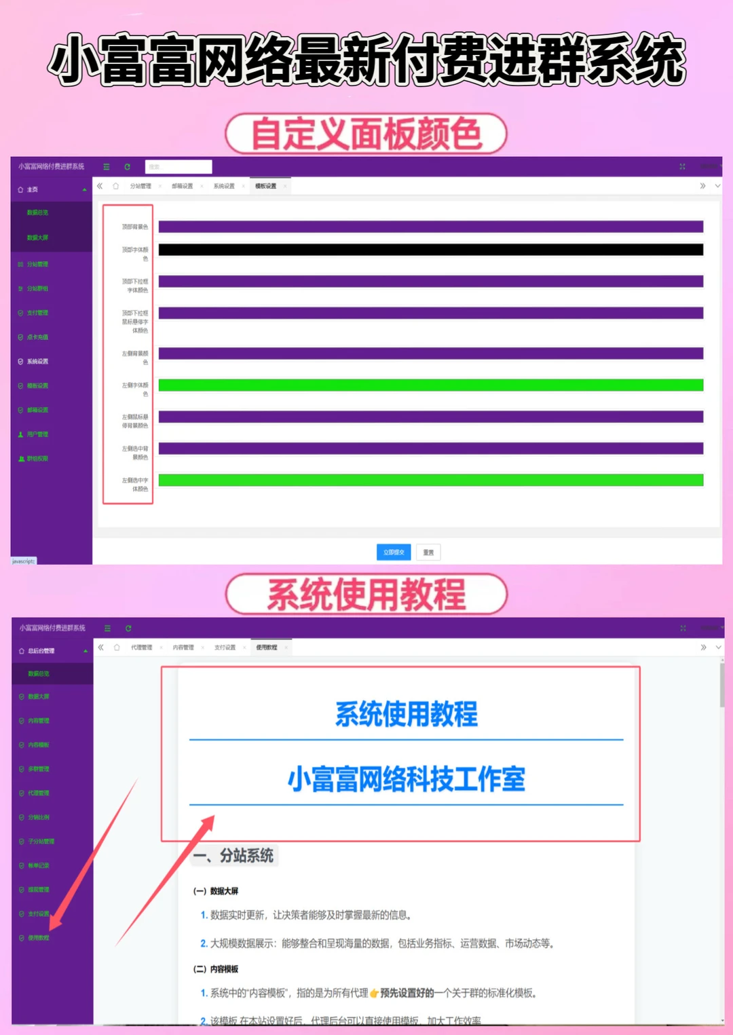
Task: Click the fullscreen icon at the top right
Action: [x=681, y=166]
